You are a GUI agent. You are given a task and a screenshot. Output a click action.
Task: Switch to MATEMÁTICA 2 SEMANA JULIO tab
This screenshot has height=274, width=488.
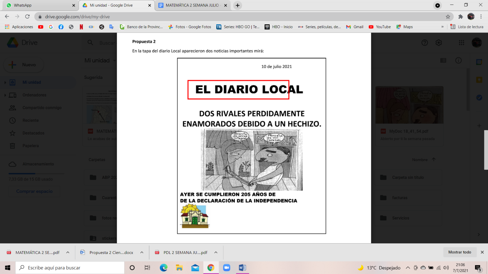(192, 5)
